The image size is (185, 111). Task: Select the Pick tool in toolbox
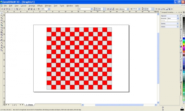coord(2,13)
